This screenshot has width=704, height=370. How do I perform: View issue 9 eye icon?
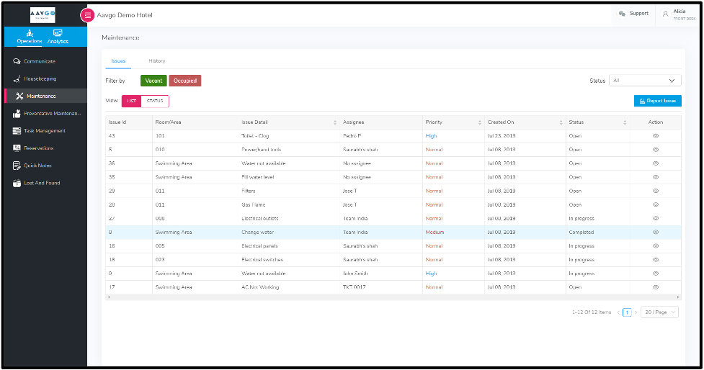point(656,274)
